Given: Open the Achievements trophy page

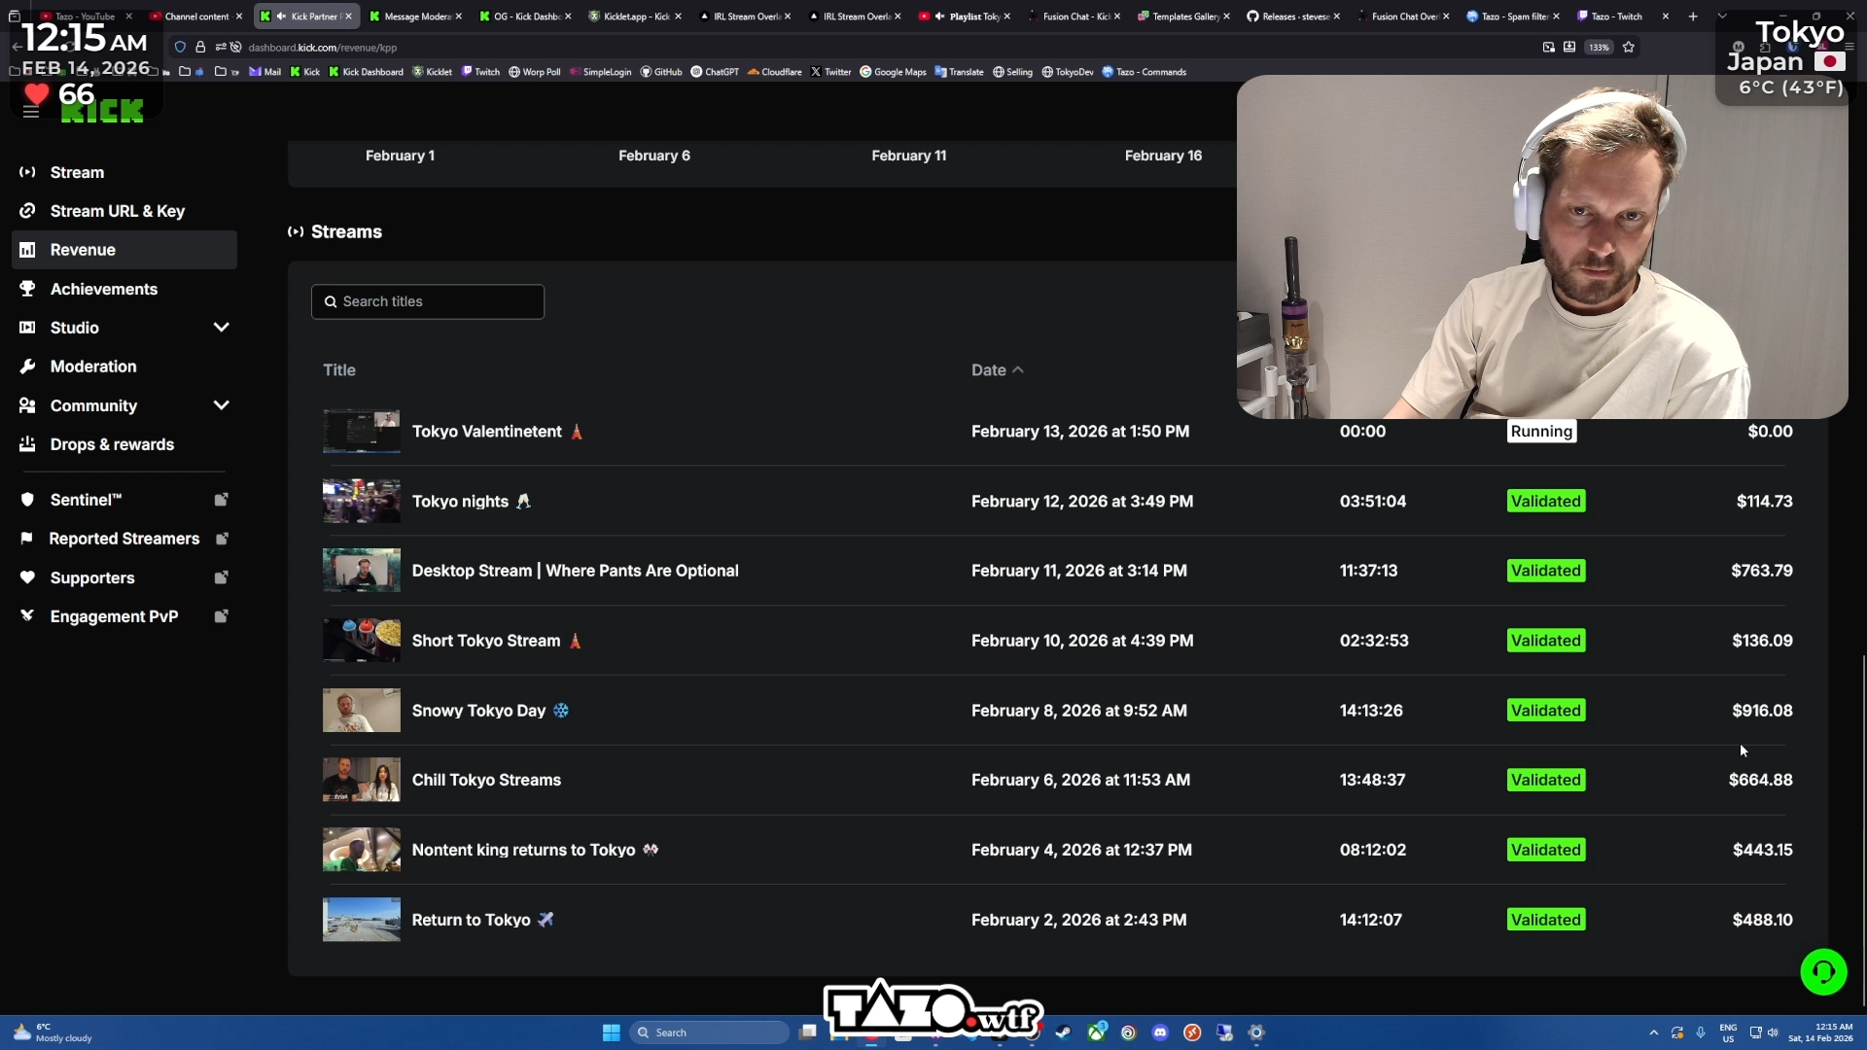Looking at the screenshot, I should pos(103,289).
